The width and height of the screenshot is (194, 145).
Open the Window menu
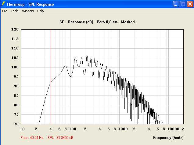pyautogui.click(x=28, y=11)
